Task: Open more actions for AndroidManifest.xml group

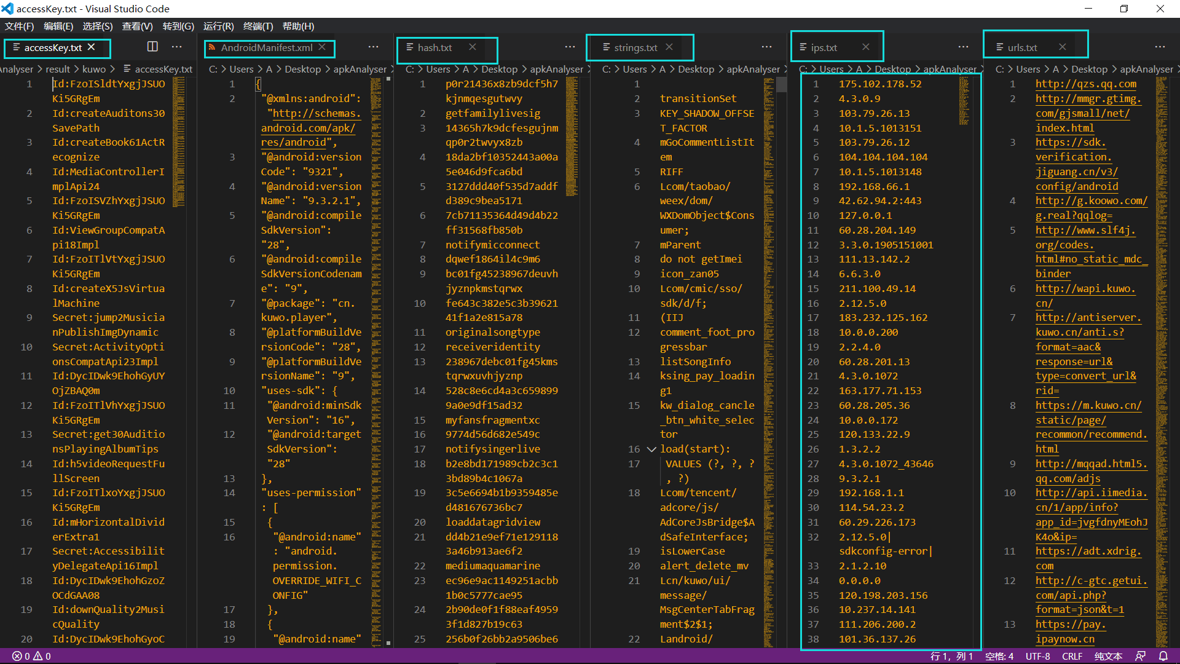Action: pos(374,47)
